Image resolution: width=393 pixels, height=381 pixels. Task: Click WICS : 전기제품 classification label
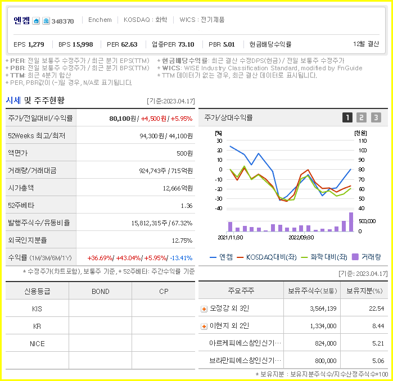pos(202,20)
